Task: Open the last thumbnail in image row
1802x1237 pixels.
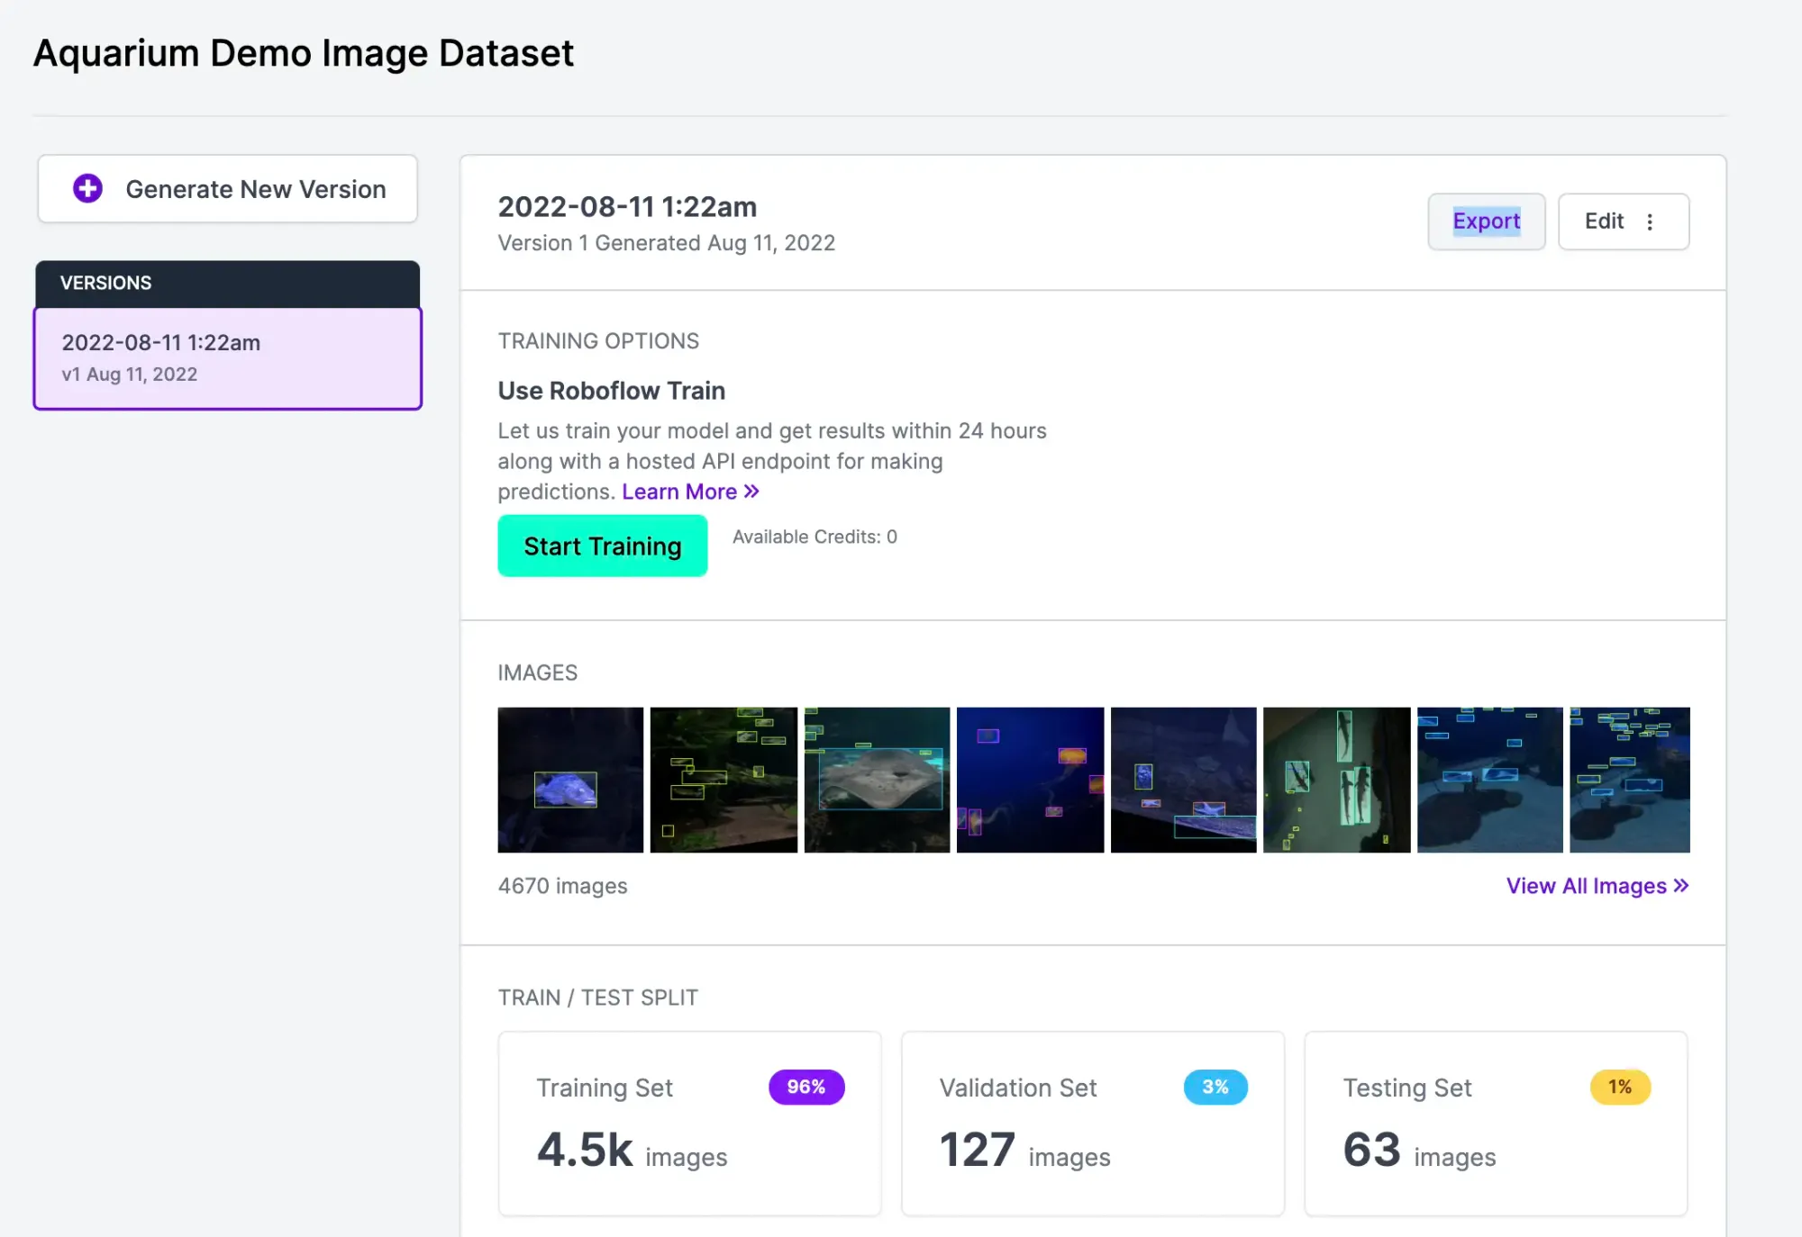Action: (1629, 780)
